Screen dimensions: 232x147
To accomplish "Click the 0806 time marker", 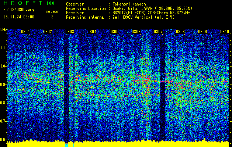I will (136, 32).
